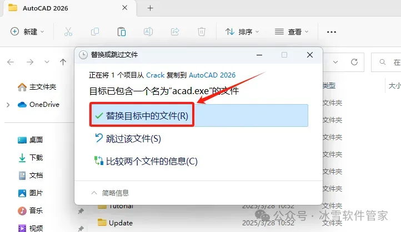This screenshot has width=401, height=232.
Task: Click the Rename icon in toolbar
Action: pyautogui.click(x=148, y=32)
